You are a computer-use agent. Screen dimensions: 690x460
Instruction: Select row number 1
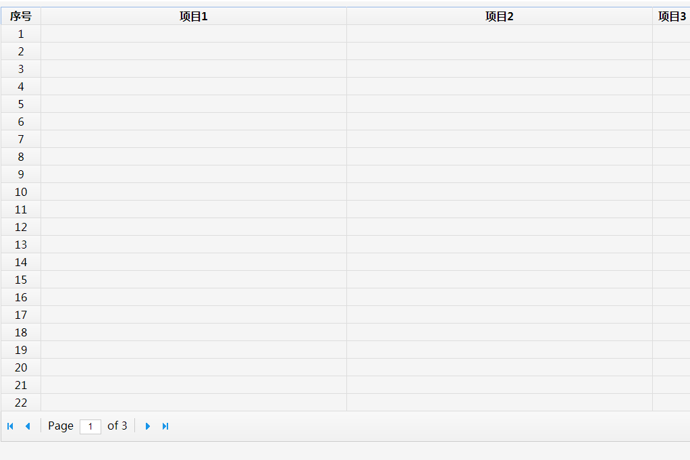[x=21, y=34]
